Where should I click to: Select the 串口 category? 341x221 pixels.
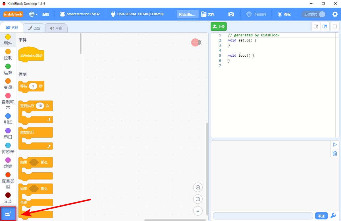click(8, 134)
